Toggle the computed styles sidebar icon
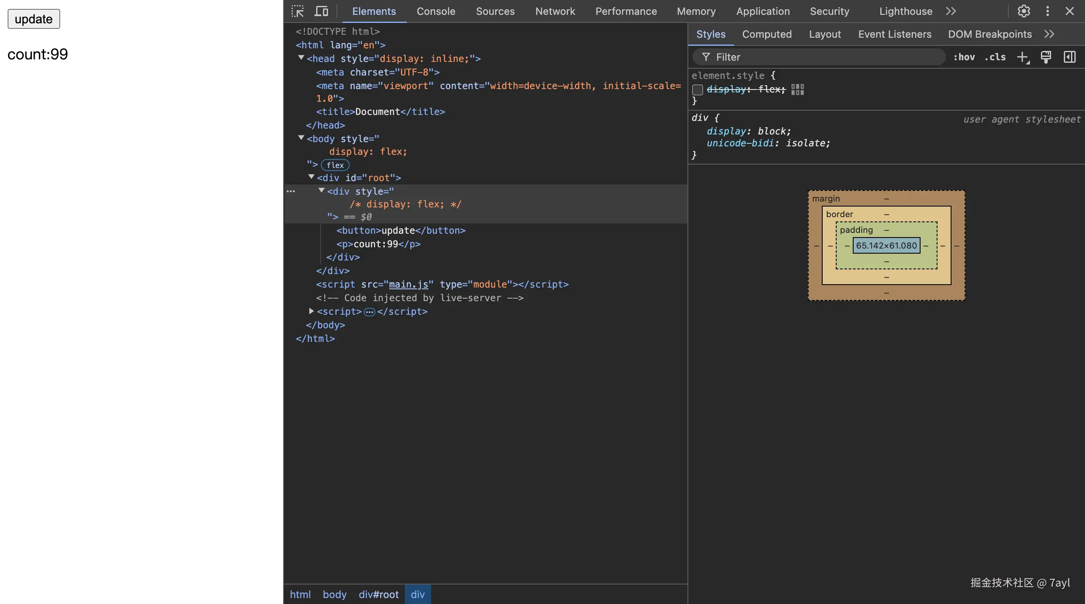This screenshot has width=1085, height=604. (1069, 57)
